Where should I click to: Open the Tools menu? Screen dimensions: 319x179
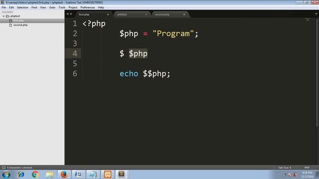coord(62,7)
